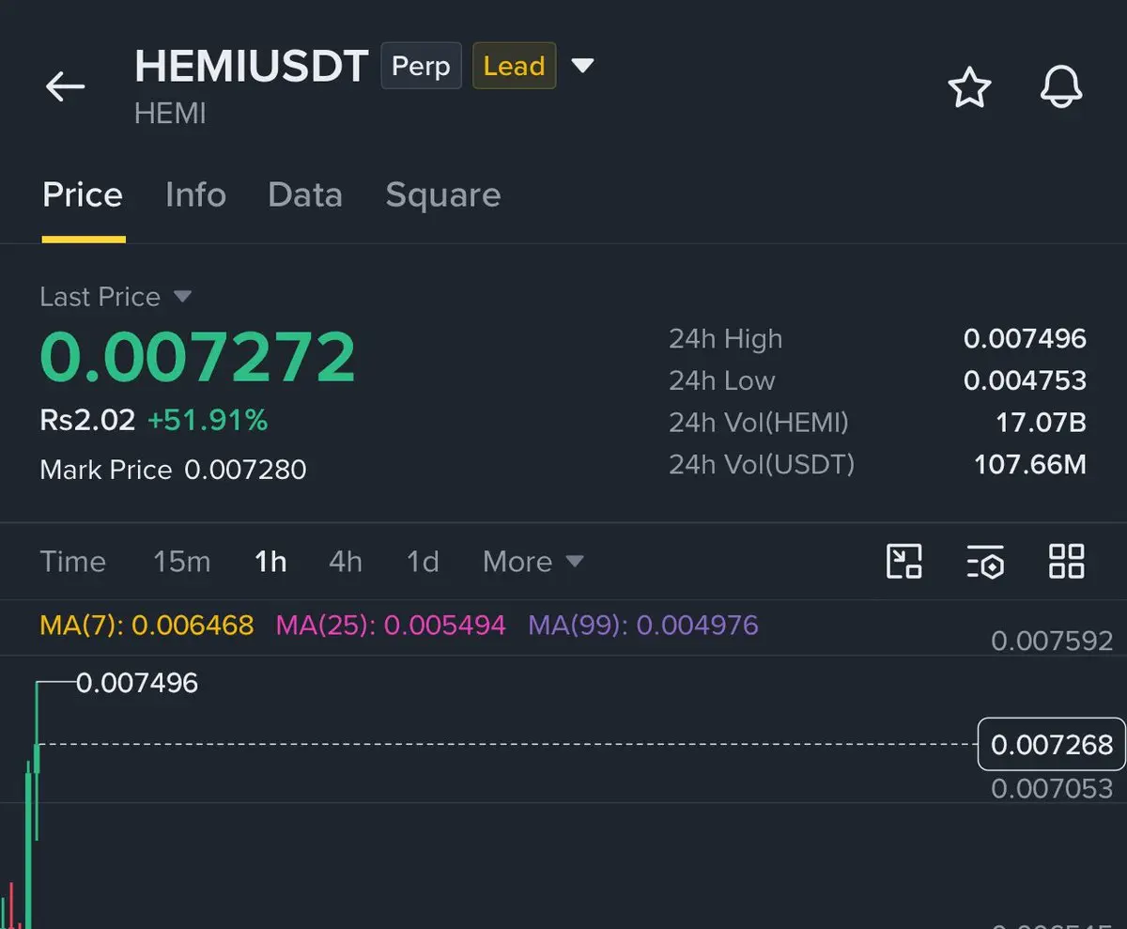Tap the Rs2.02 converted price
Viewport: 1127px width, 929px height.
(87, 420)
